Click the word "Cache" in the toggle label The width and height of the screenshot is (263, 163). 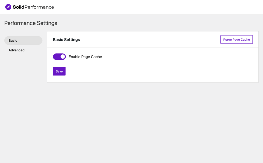tap(96, 57)
